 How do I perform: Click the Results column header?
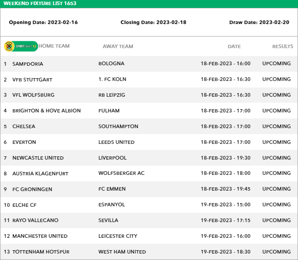tap(282, 46)
